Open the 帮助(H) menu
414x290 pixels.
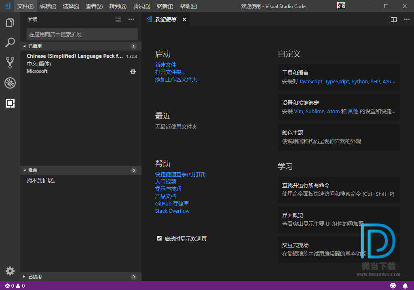point(188,6)
